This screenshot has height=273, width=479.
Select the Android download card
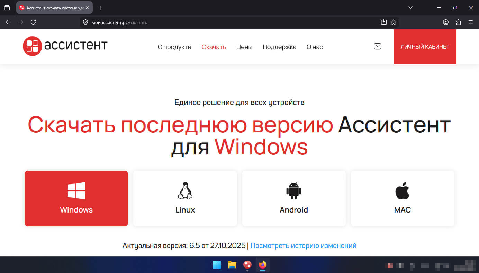tap(294, 198)
